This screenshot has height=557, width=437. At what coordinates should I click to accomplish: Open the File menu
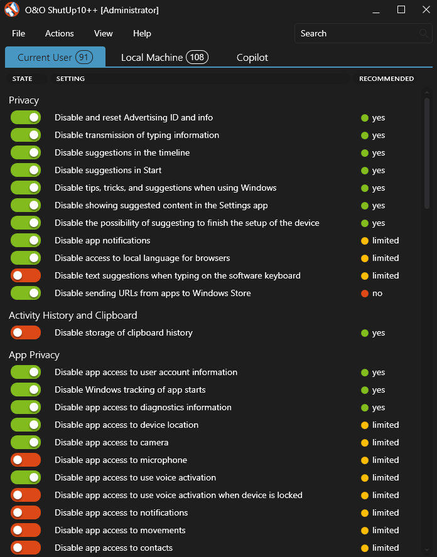[18, 33]
